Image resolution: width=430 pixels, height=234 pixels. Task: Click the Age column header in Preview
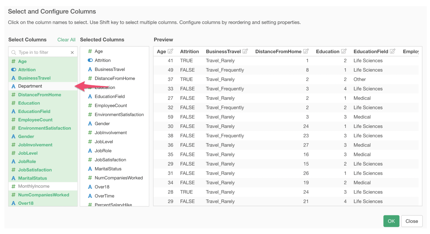point(161,52)
